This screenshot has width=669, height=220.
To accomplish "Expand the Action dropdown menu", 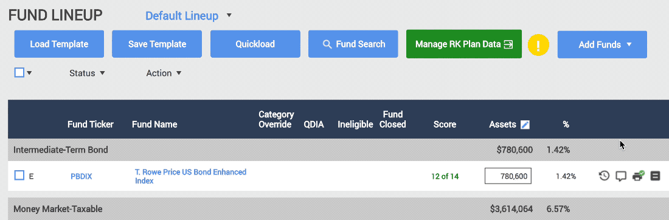I will (164, 73).
